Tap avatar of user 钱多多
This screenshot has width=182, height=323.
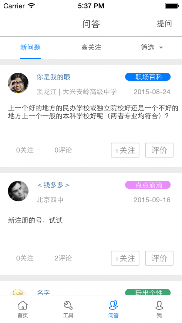(18, 191)
